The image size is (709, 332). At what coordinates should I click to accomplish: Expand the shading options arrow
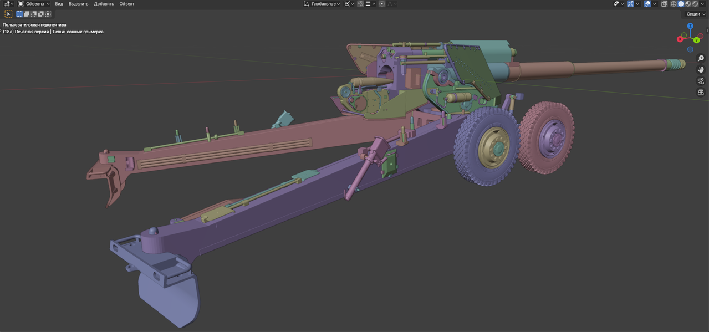pyautogui.click(x=702, y=4)
